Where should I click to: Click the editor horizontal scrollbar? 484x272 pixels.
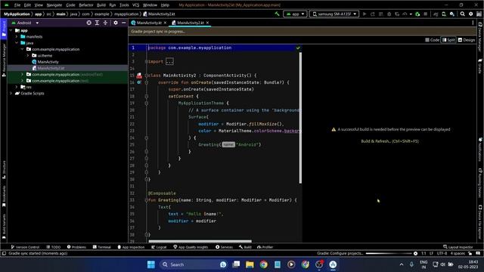click(200, 242)
